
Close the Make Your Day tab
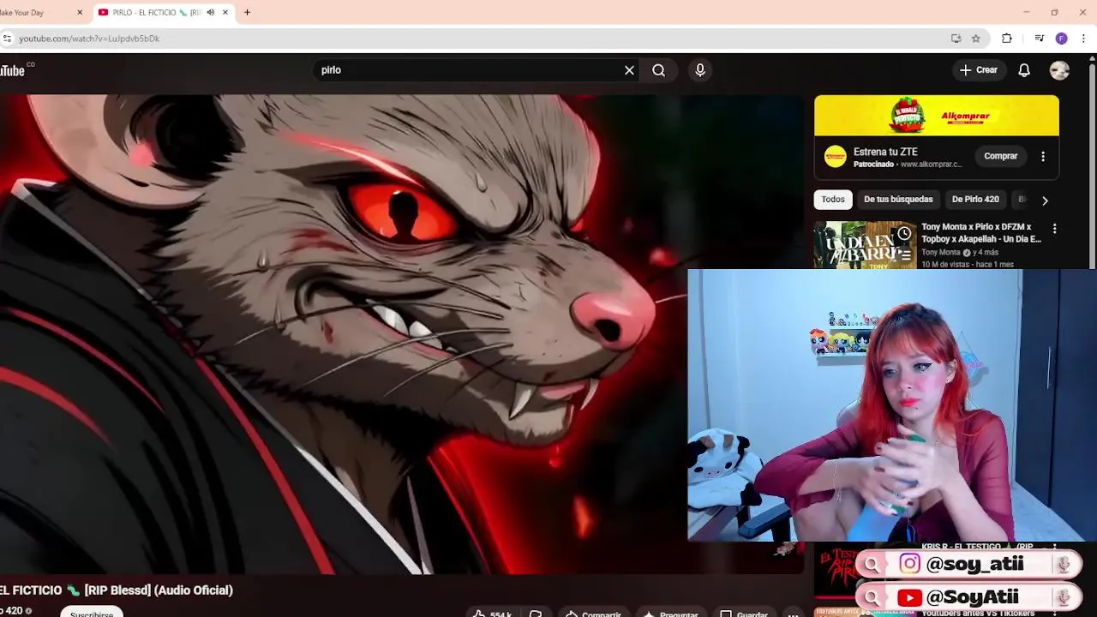coord(80,13)
